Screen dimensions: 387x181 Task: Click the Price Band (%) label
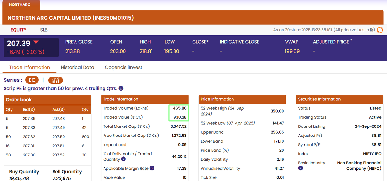tap(214, 150)
